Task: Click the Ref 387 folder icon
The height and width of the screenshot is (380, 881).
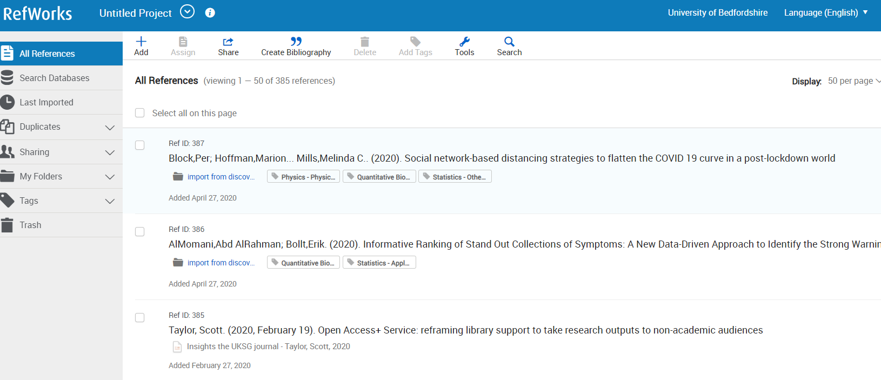Action: point(178,177)
